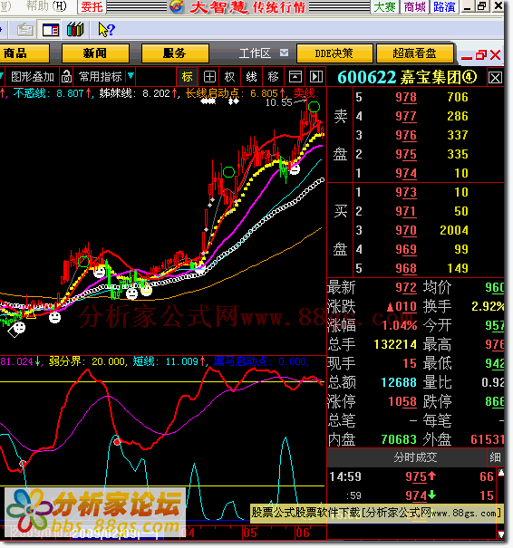Viewport: 513px width, 548px height.
Task: Click buy level 4 price 969
Action: pyautogui.click(x=406, y=249)
